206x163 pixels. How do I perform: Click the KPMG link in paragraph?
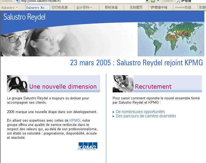point(75,120)
